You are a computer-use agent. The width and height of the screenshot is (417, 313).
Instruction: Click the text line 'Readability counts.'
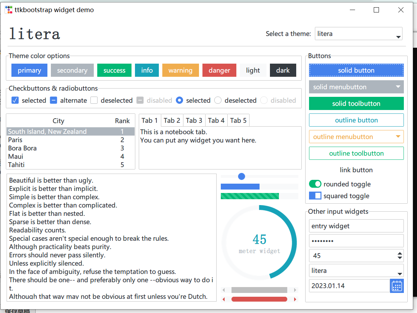tap(37, 230)
